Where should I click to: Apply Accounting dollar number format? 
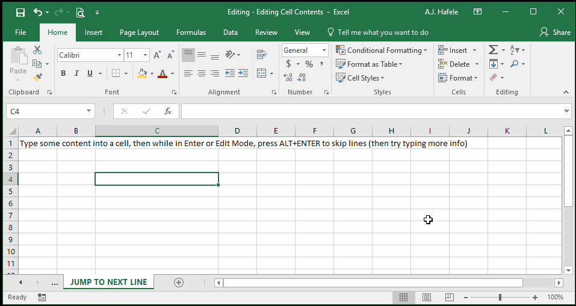289,64
